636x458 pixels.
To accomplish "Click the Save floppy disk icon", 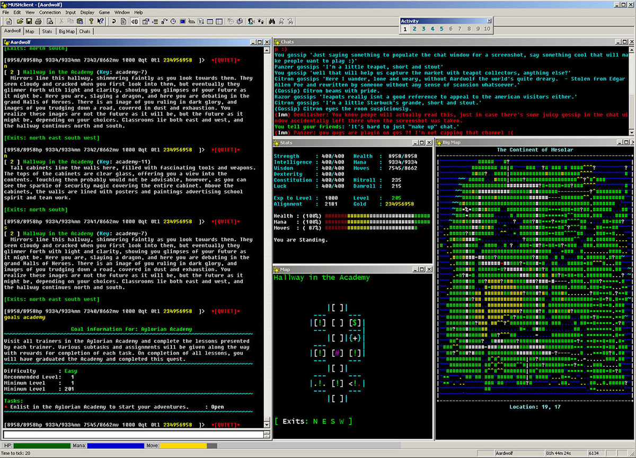I will click(x=29, y=21).
